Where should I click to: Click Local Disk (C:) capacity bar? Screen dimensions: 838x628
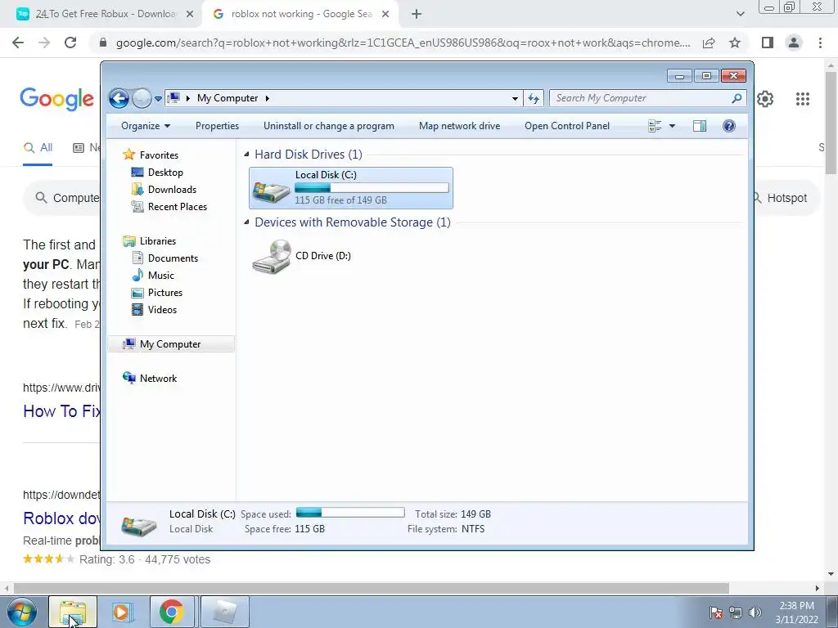pyautogui.click(x=372, y=188)
